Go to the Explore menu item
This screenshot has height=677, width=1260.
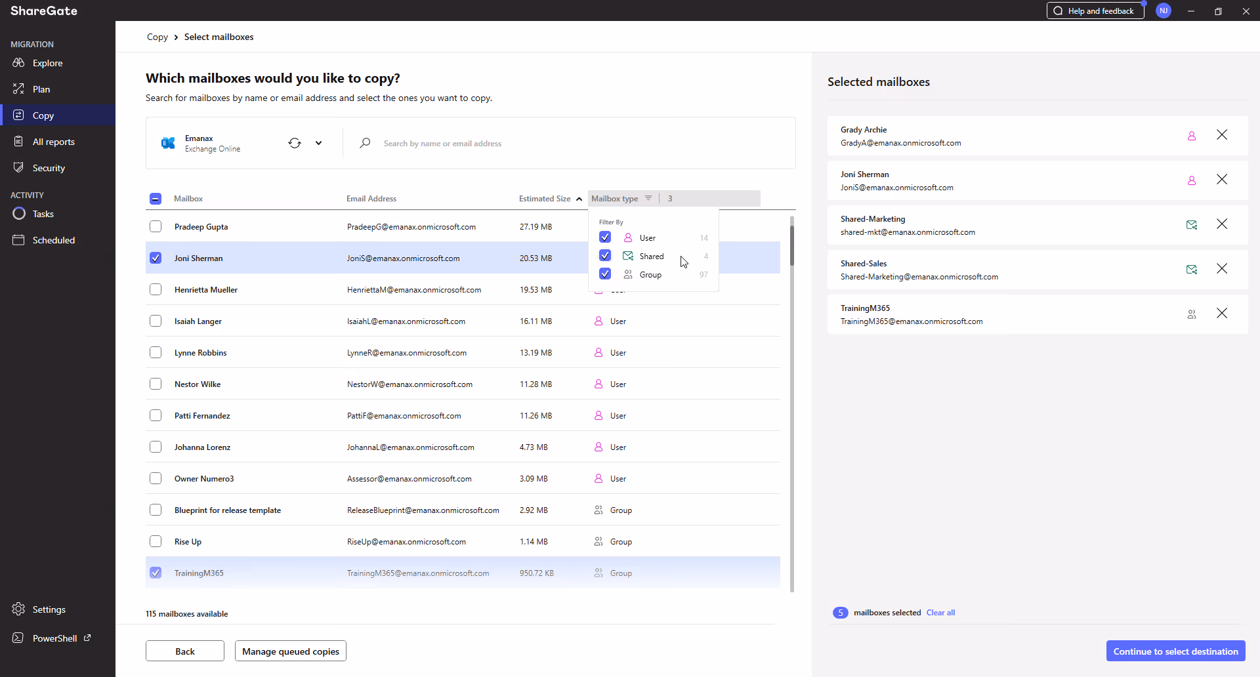(48, 63)
